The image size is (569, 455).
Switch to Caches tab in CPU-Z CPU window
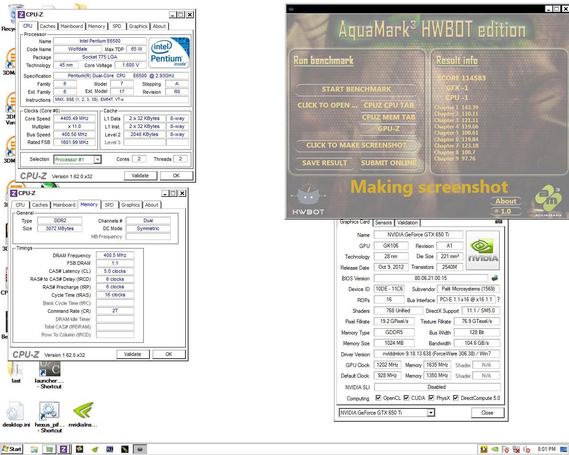(48, 26)
